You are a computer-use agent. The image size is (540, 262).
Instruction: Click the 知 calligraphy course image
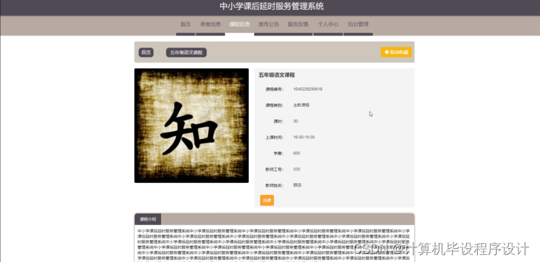coord(191,126)
